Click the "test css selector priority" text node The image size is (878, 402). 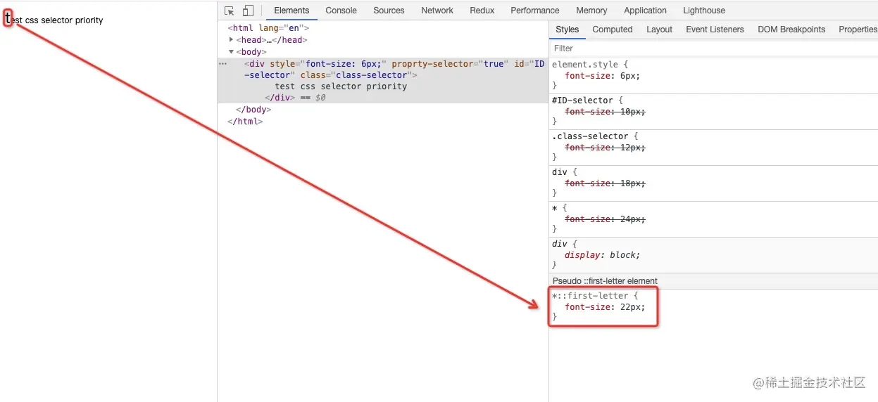341,86
